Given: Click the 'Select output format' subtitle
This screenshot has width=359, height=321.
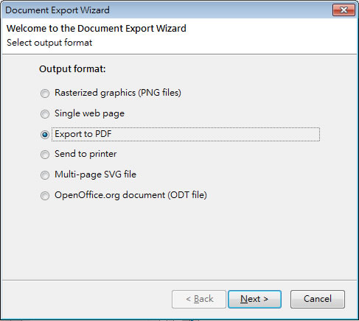Looking at the screenshot, I should 49,43.
